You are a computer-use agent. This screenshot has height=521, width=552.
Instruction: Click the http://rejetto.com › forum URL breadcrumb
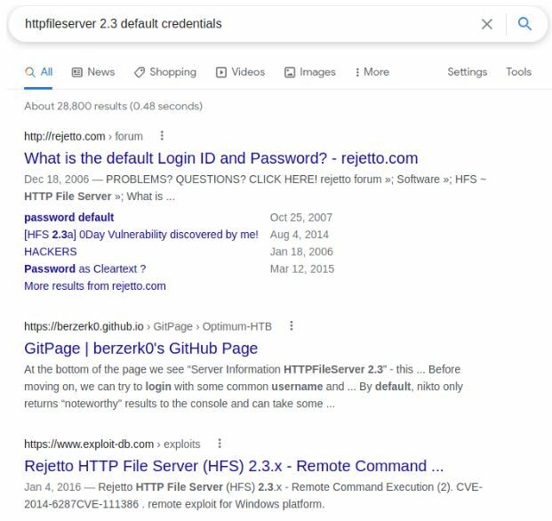click(x=84, y=136)
